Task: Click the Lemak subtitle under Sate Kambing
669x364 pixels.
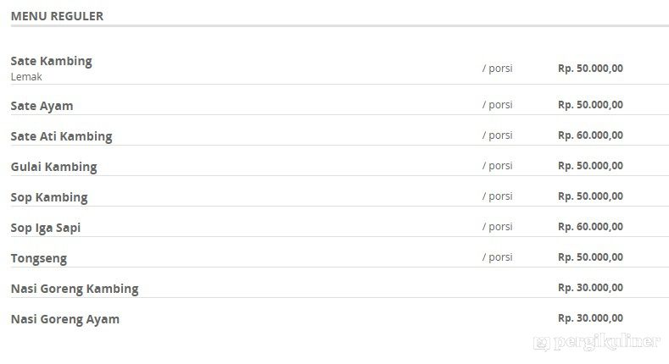Action: (26, 77)
